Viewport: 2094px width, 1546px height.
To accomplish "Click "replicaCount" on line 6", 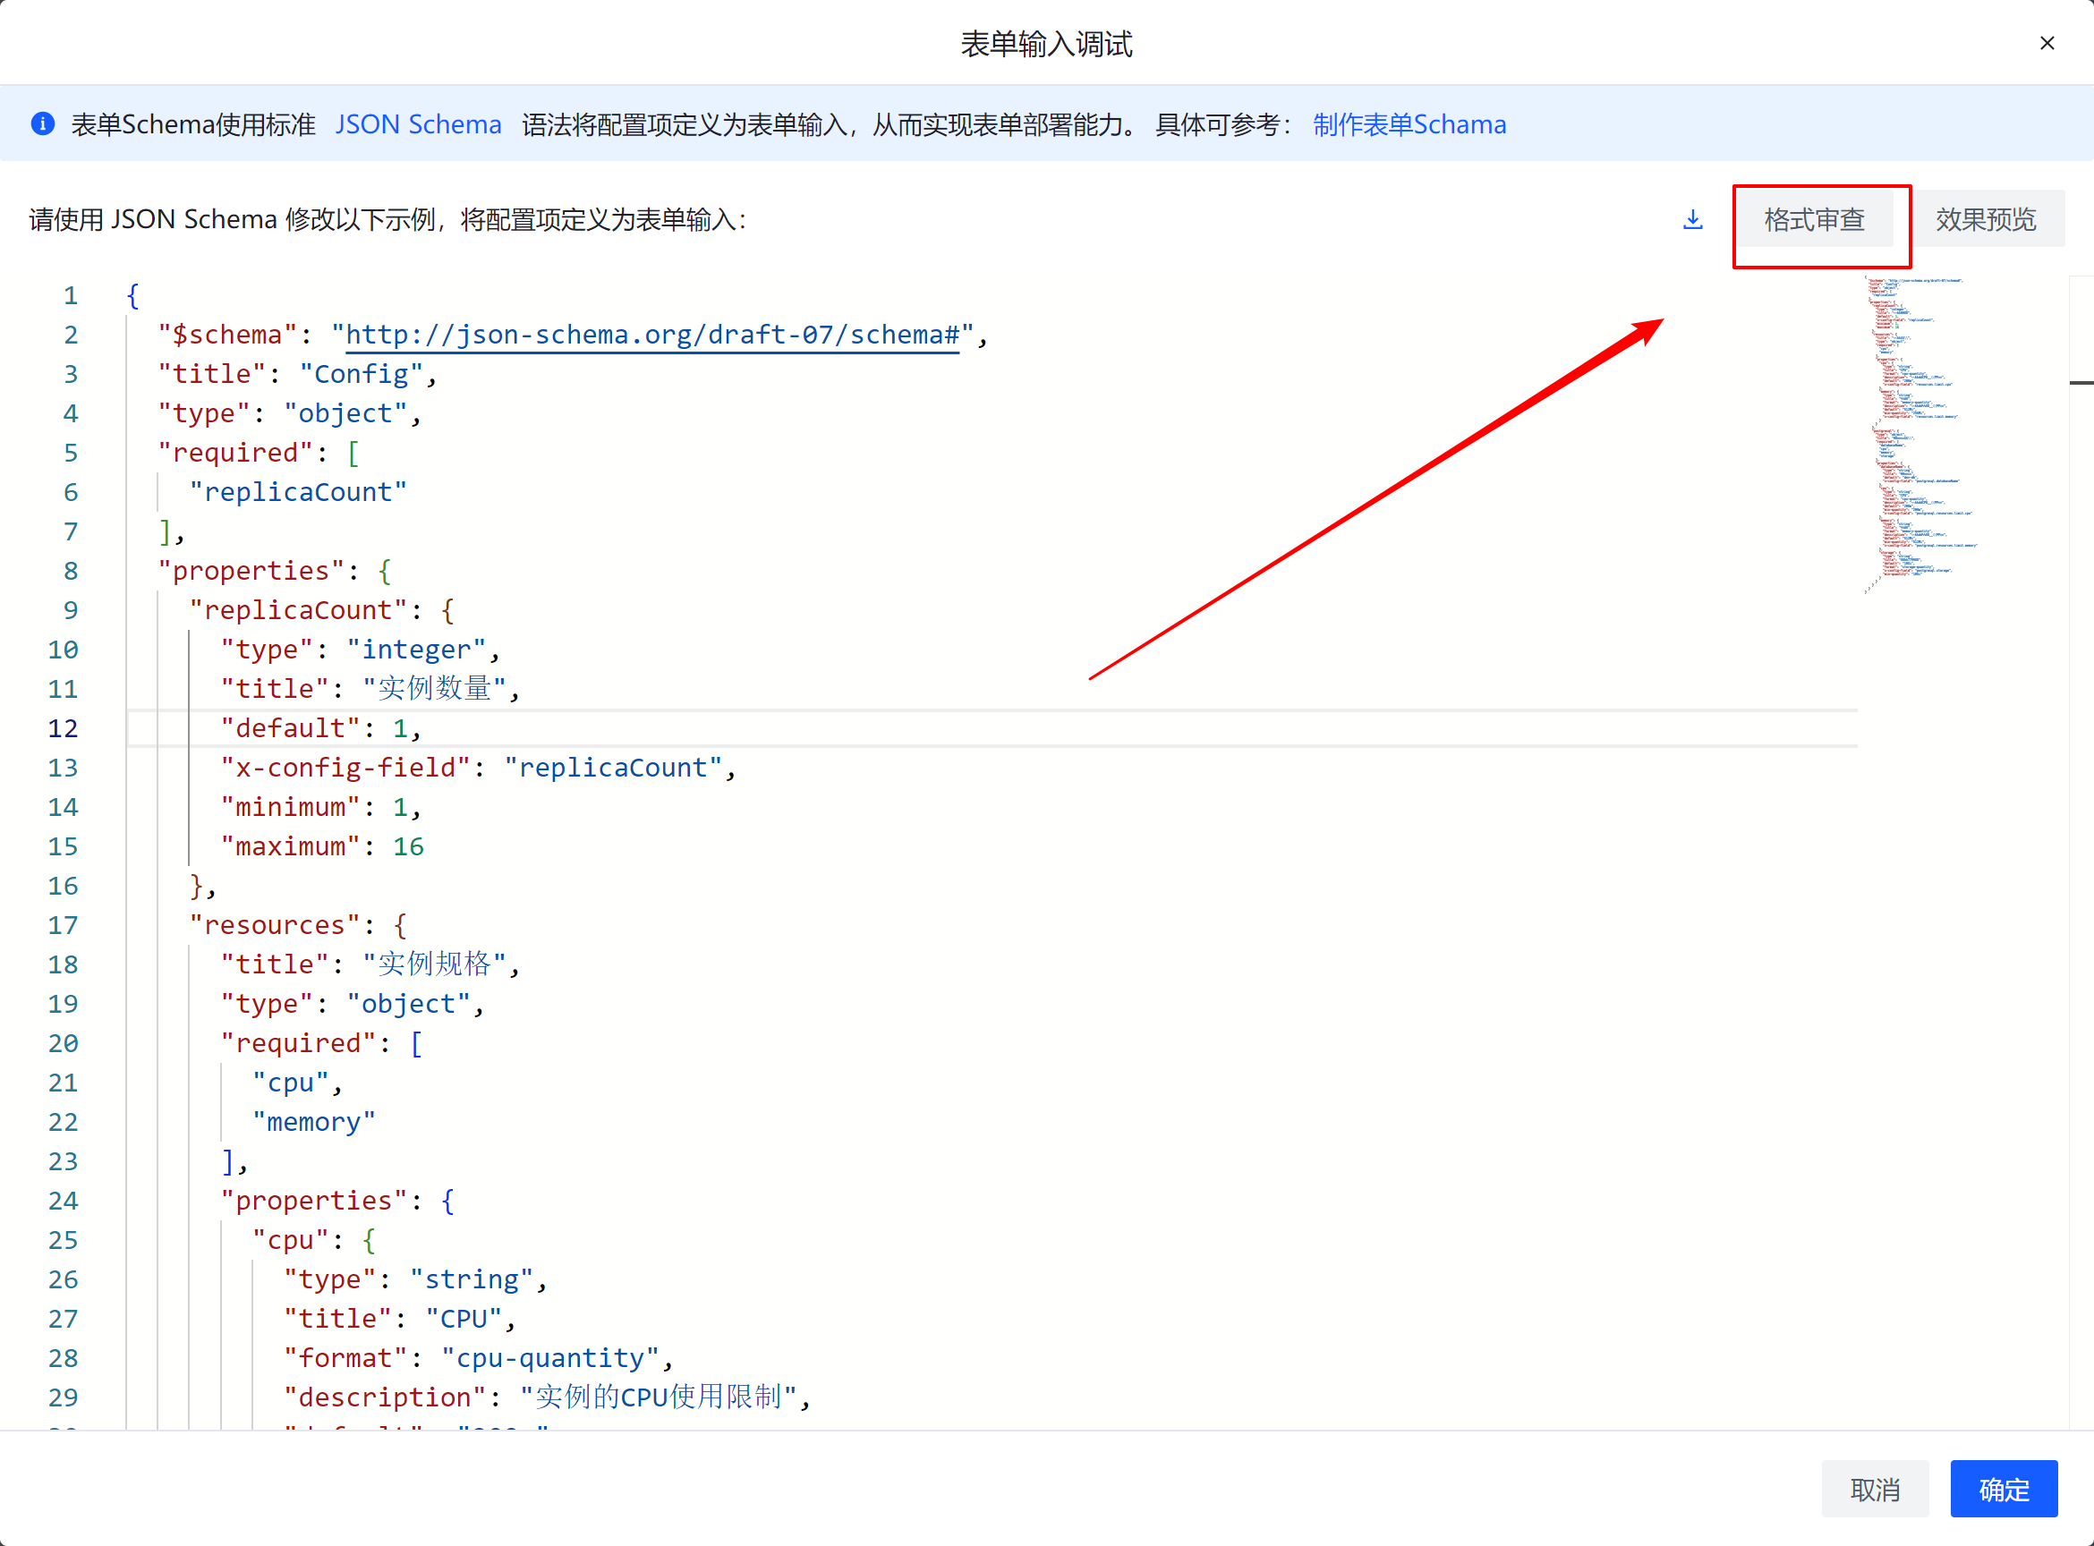I will 298,492.
